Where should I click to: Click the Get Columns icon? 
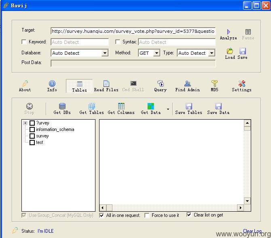point(121,106)
